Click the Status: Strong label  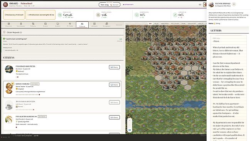214,23
